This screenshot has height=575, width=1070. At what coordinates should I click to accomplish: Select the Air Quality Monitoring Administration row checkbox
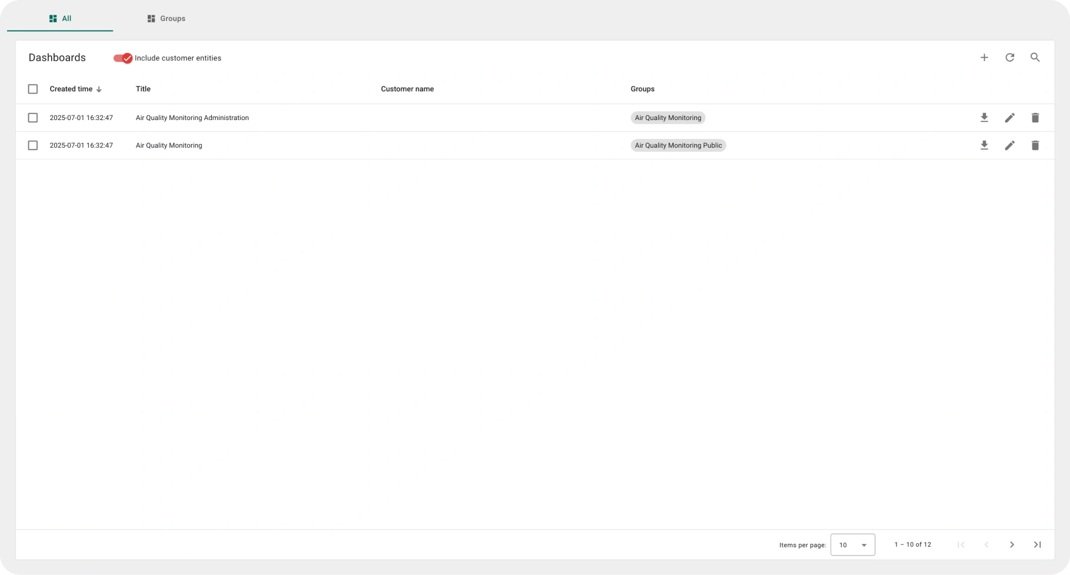[33, 118]
